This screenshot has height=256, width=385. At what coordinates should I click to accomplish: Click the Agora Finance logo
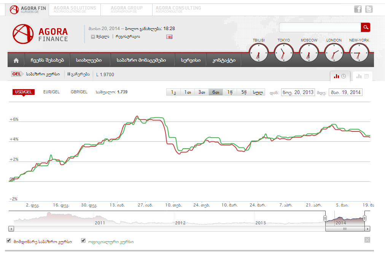tap(40, 34)
